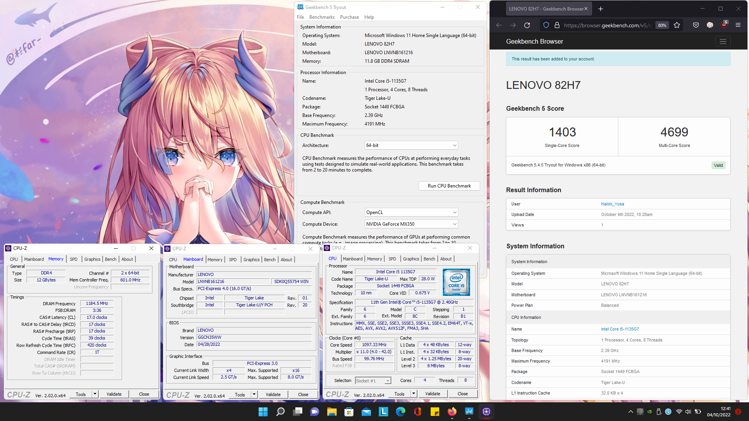
Task: Open Sticky Notes from taskbar
Action: (x=435, y=412)
